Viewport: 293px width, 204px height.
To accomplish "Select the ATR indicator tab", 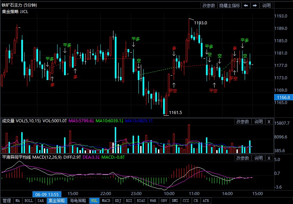I will 206,201.
